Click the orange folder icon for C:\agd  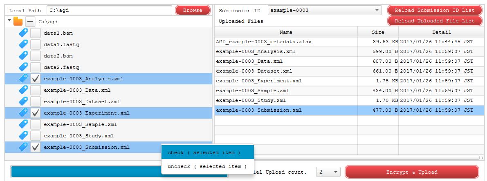[x=18, y=22]
